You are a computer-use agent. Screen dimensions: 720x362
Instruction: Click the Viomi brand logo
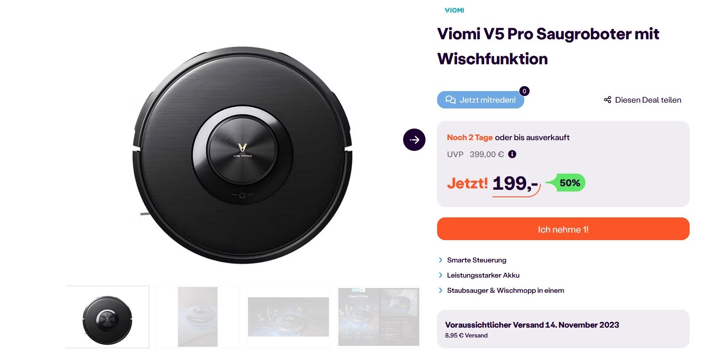click(x=455, y=10)
